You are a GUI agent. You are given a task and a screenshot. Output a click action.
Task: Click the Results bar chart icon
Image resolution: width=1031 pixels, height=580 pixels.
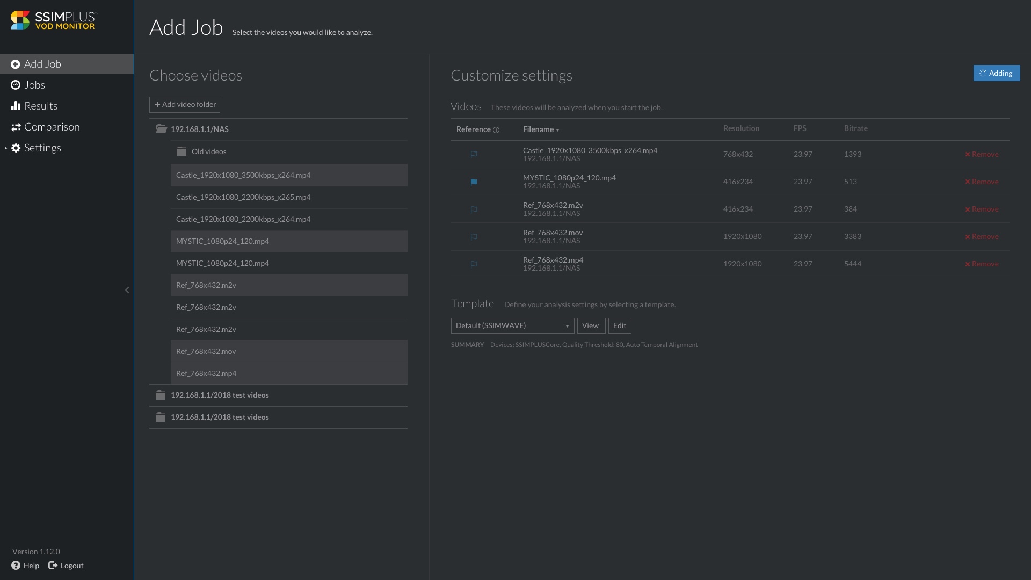(16, 106)
